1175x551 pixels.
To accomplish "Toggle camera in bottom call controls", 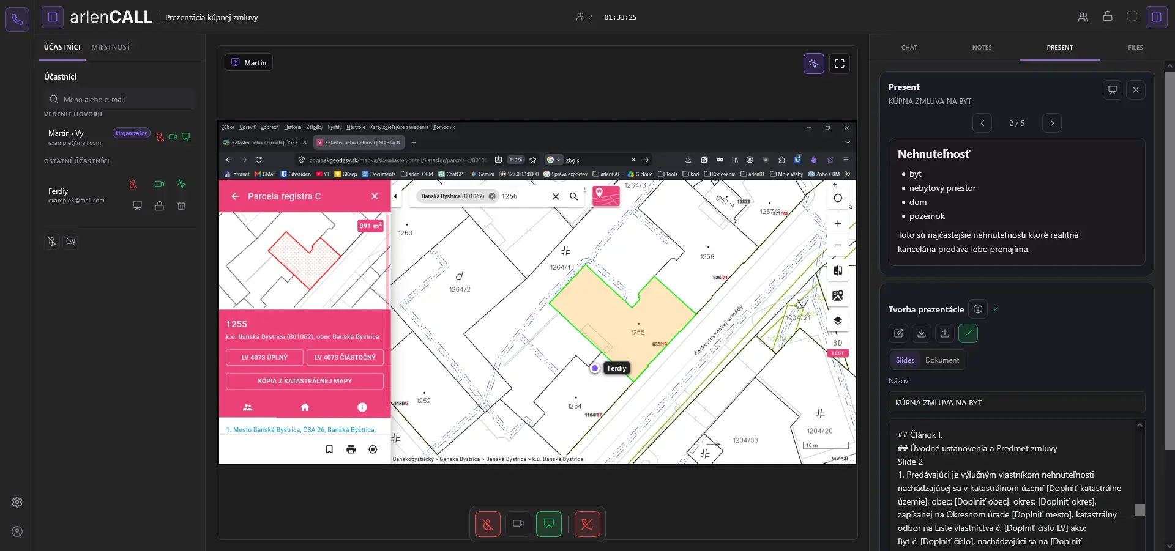I will click(518, 524).
